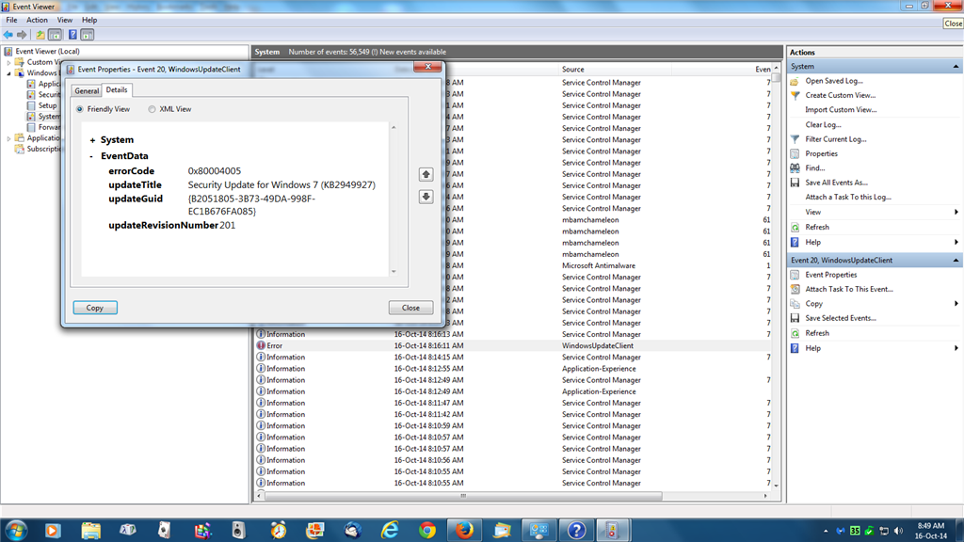Open Firefox from the taskbar

pyautogui.click(x=465, y=530)
